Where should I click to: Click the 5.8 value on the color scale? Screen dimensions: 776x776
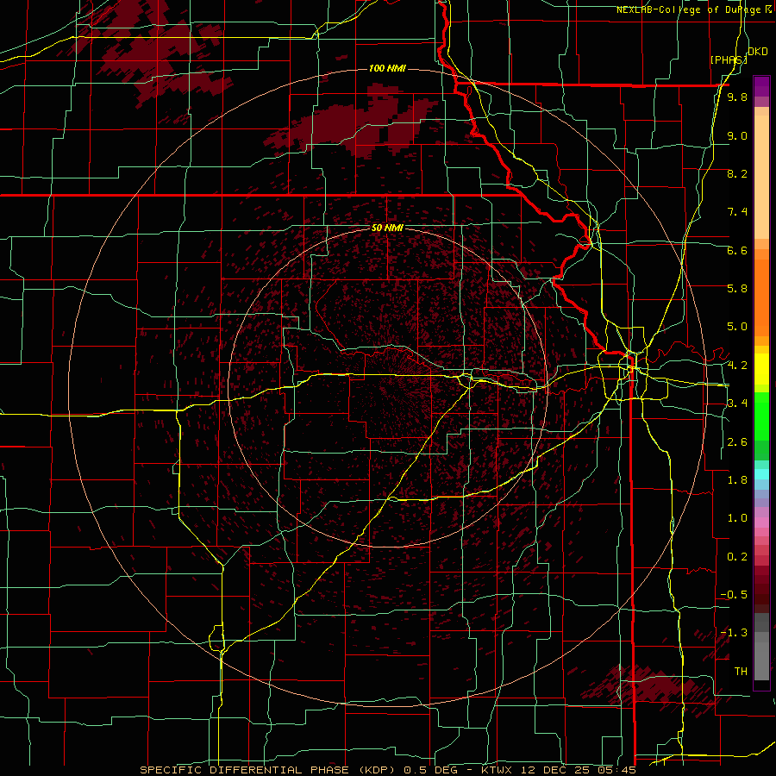(x=737, y=289)
